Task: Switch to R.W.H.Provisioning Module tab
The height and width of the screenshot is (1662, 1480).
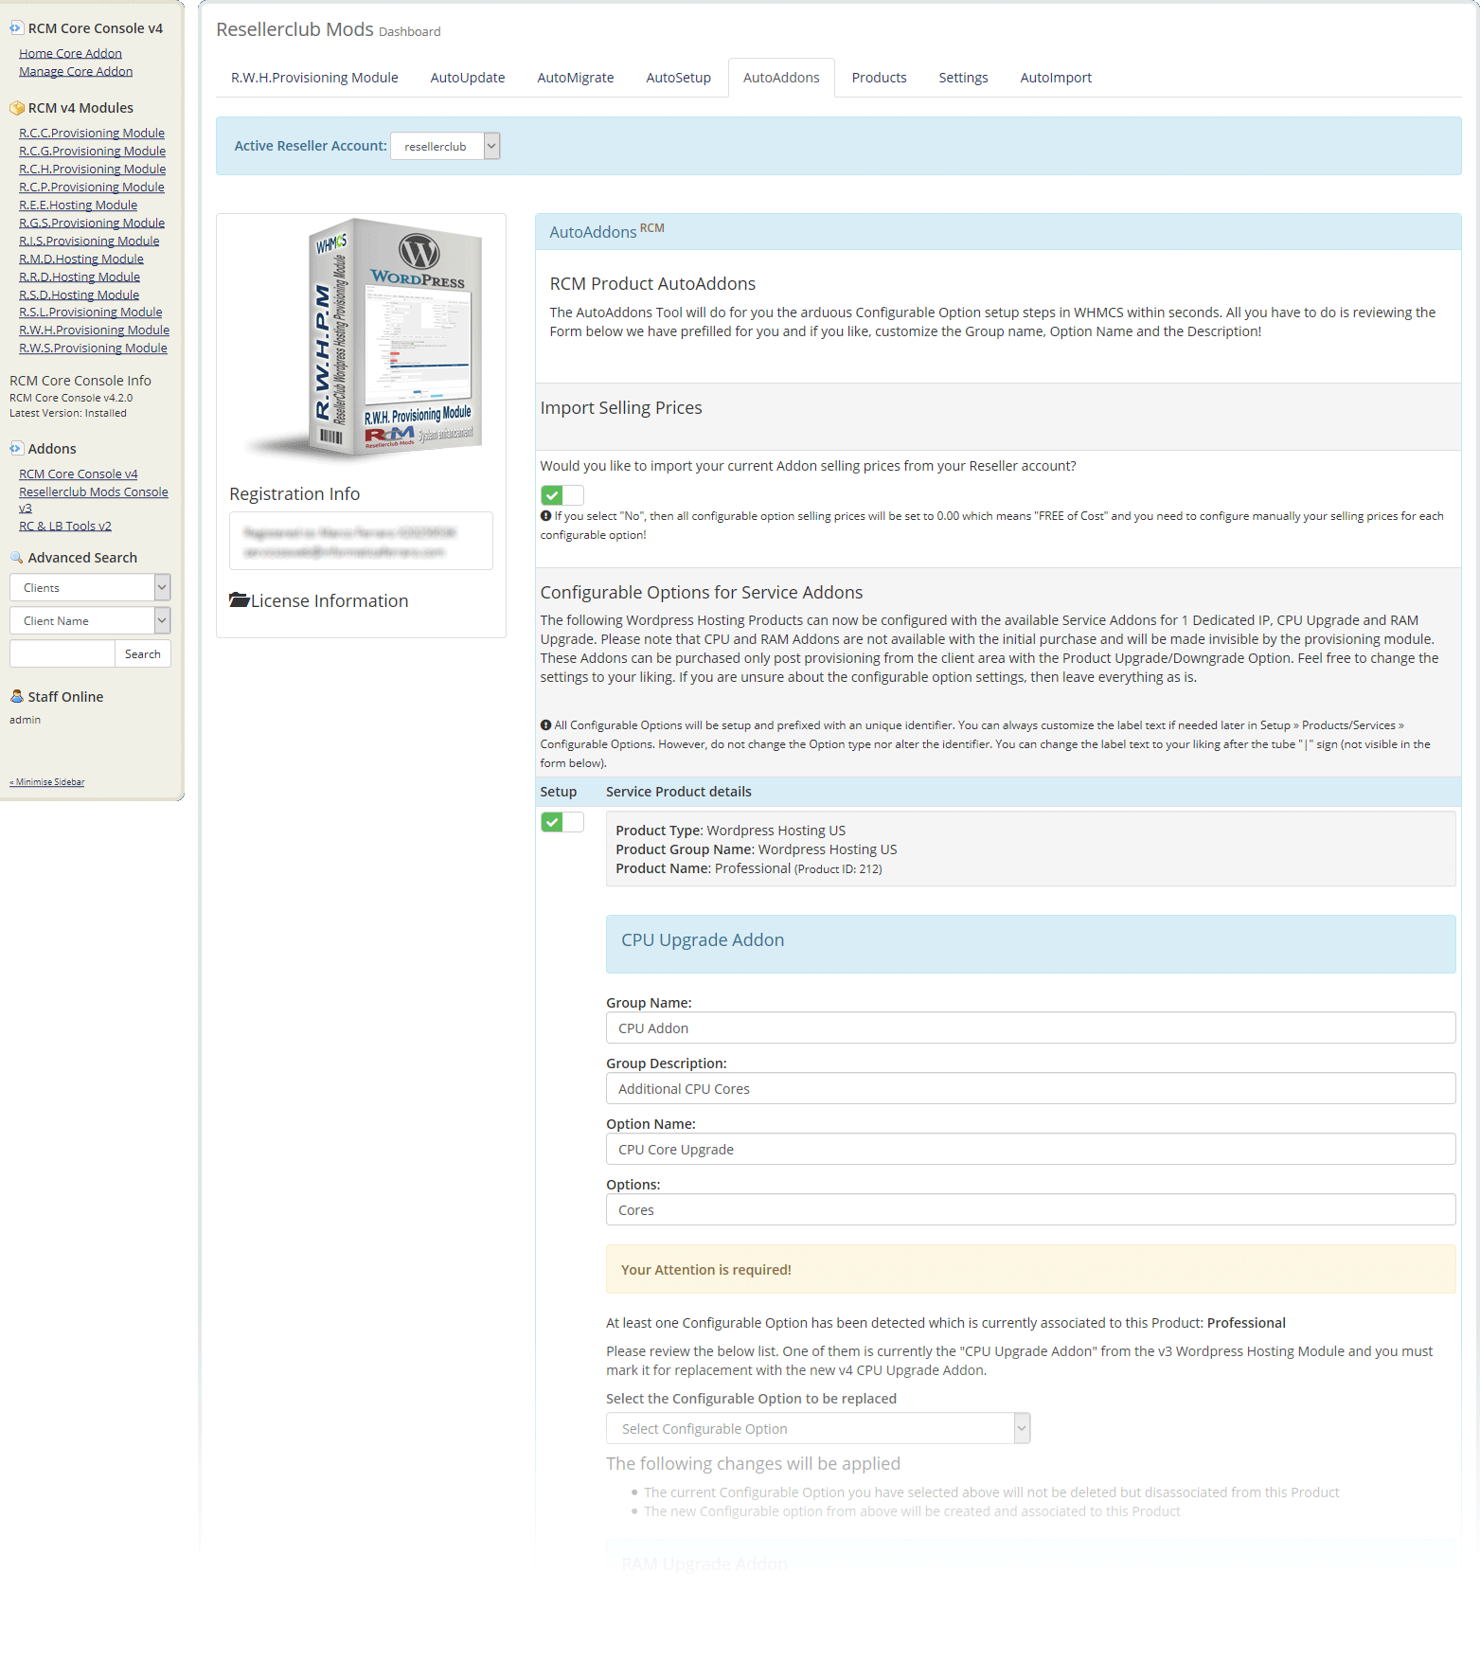Action: (314, 78)
